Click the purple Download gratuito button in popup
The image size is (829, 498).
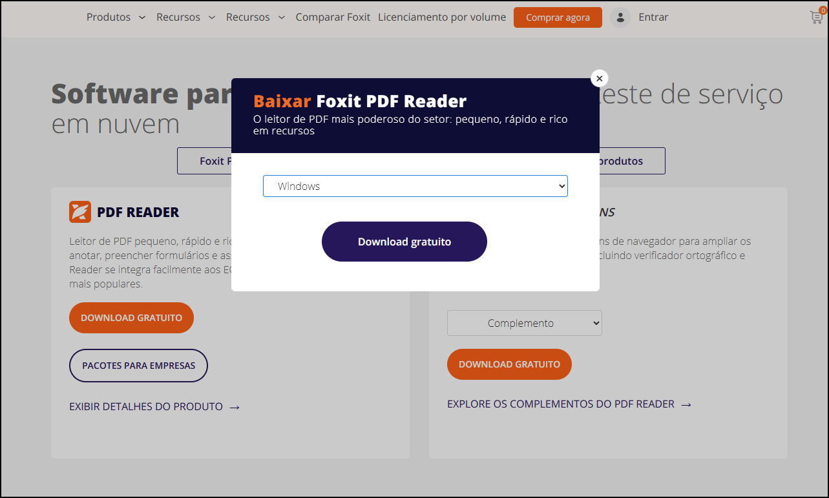point(404,242)
